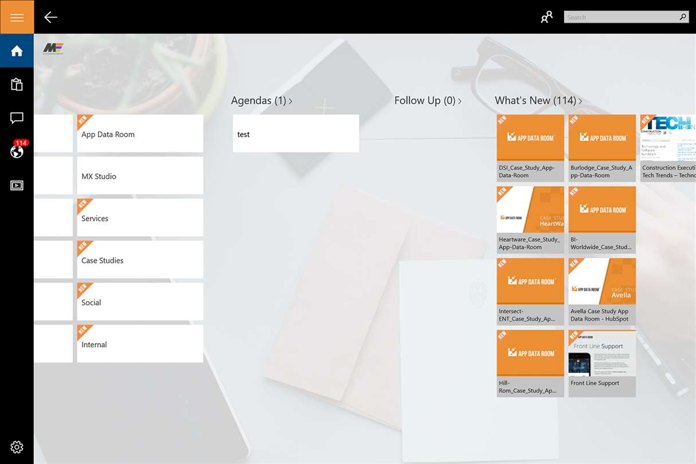Open the Social category
Viewport: 696px width, 464px height.
140,301
